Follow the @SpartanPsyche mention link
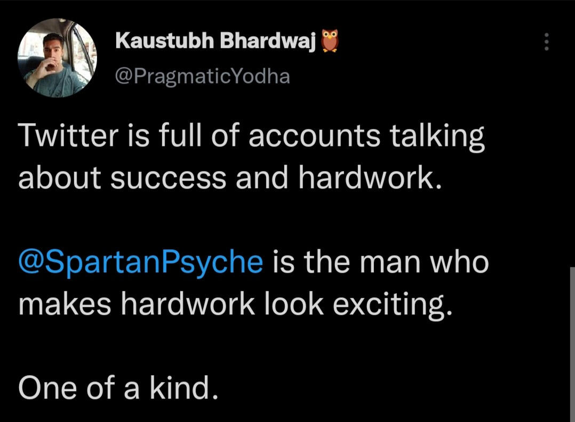Screen dimensions: 575x422 coord(141,263)
